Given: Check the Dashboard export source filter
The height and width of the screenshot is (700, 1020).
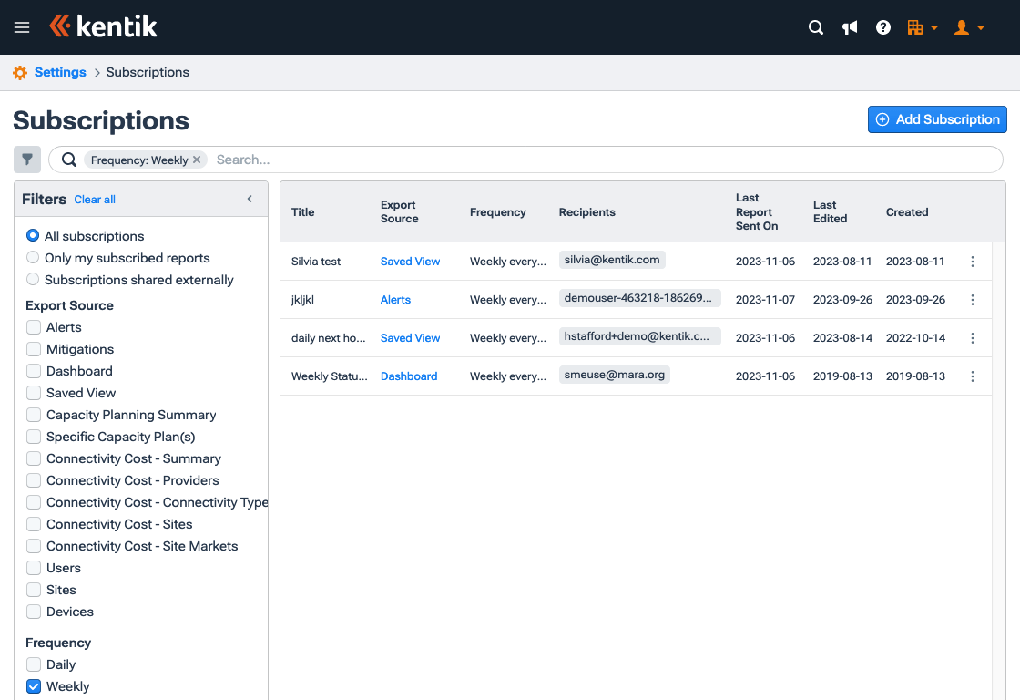Looking at the screenshot, I should point(34,371).
